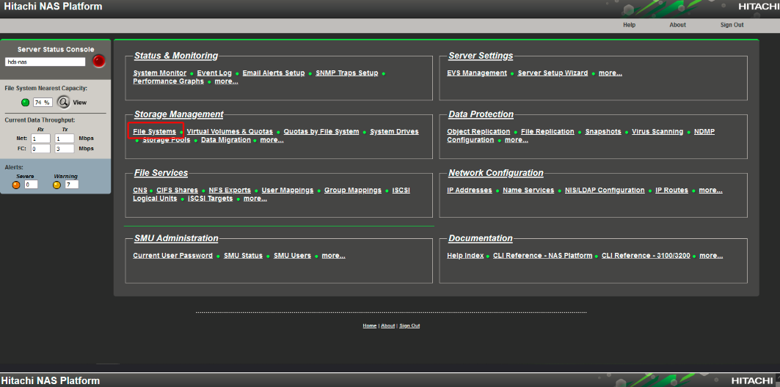Image resolution: width=780 pixels, height=387 pixels.
Task: Click the magnifier View icon for capacity
Action: pos(63,103)
